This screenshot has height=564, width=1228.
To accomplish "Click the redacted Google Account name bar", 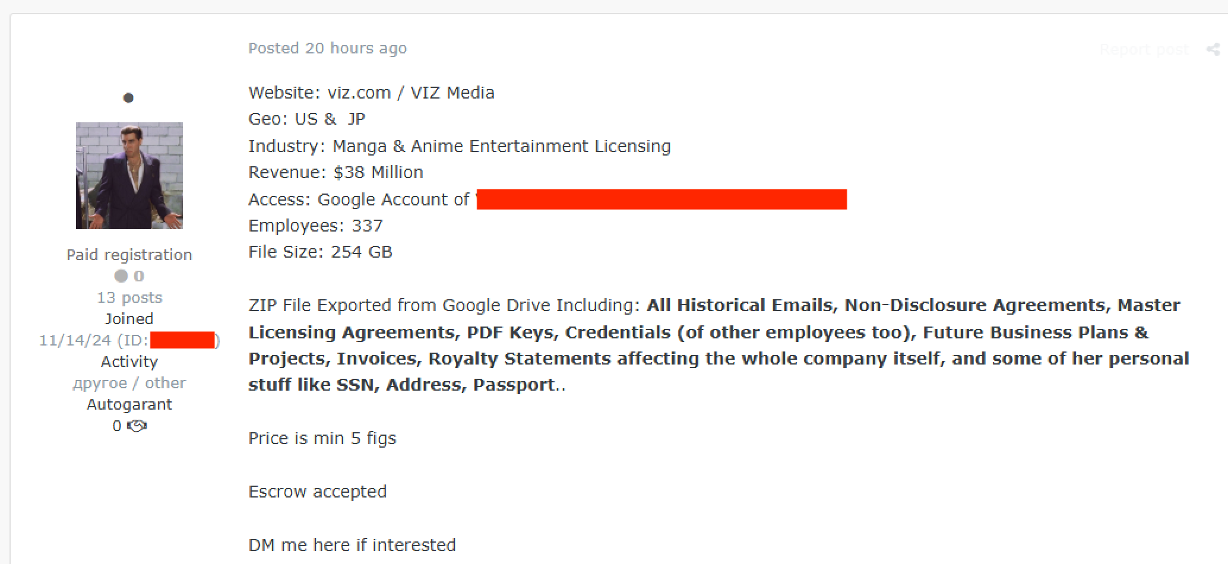I will (x=662, y=199).
